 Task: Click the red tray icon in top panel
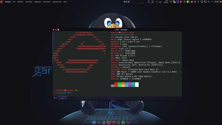181,2
